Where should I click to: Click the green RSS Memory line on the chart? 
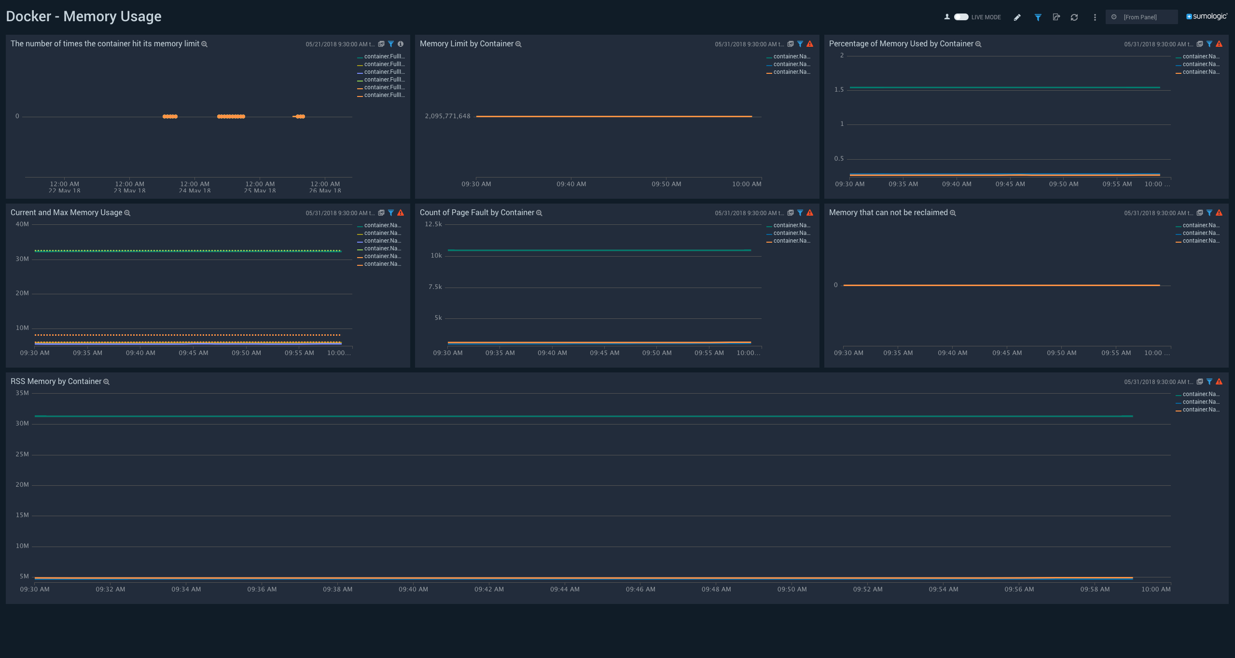(x=579, y=416)
